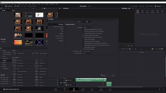
Task: Select Control Panels category
Action: coord(60,38)
